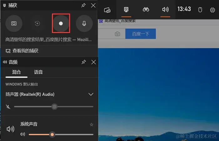Screen dimensions: 219x141
Task: Open the binoculars looking-for-group widget
Action: [x=146, y=10]
